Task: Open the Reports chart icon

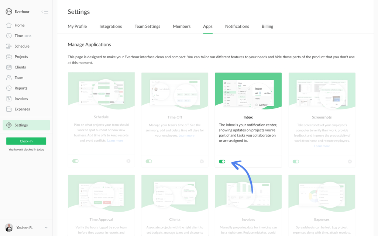Action: point(9,88)
